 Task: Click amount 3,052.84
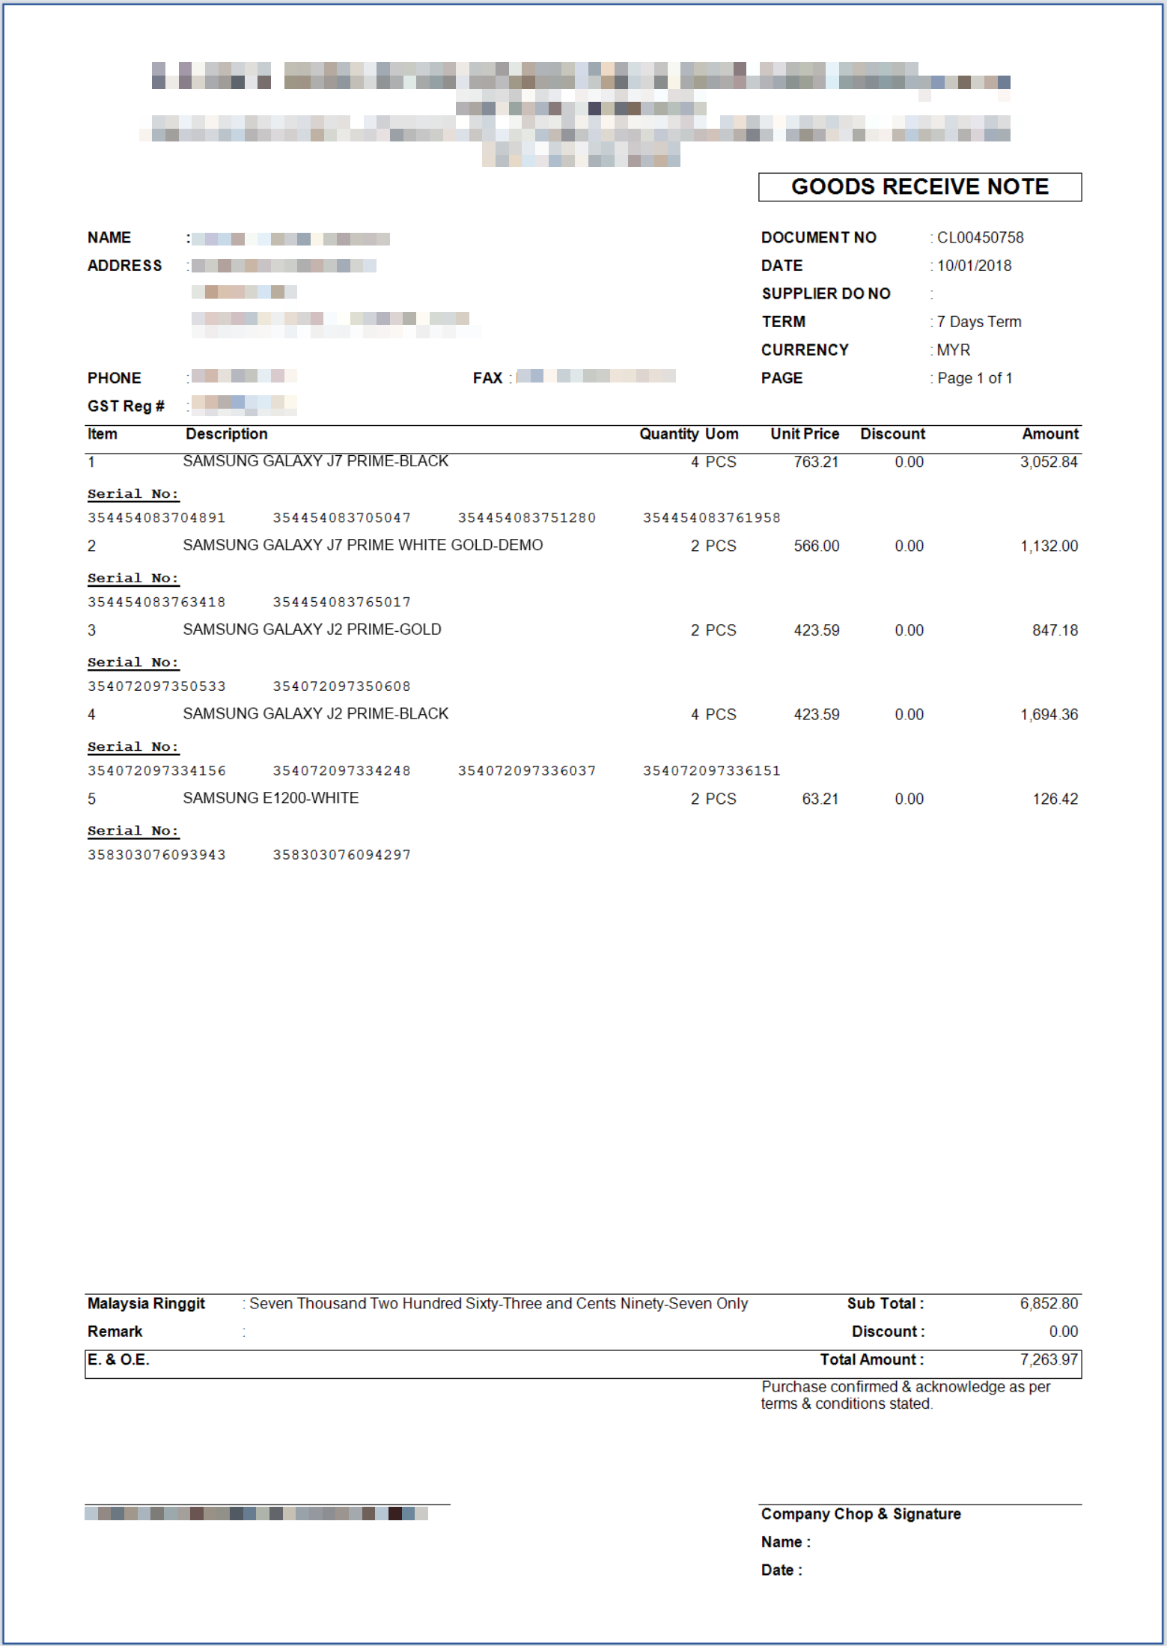pyautogui.click(x=1049, y=462)
